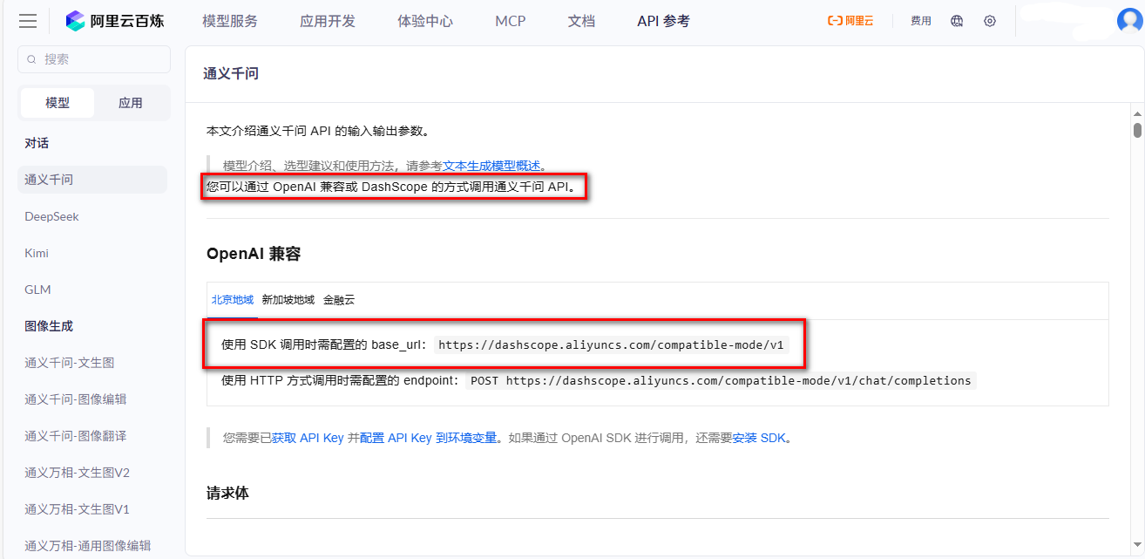Open the 安装 SDK link
This screenshot has height=559, width=1145.
click(759, 438)
